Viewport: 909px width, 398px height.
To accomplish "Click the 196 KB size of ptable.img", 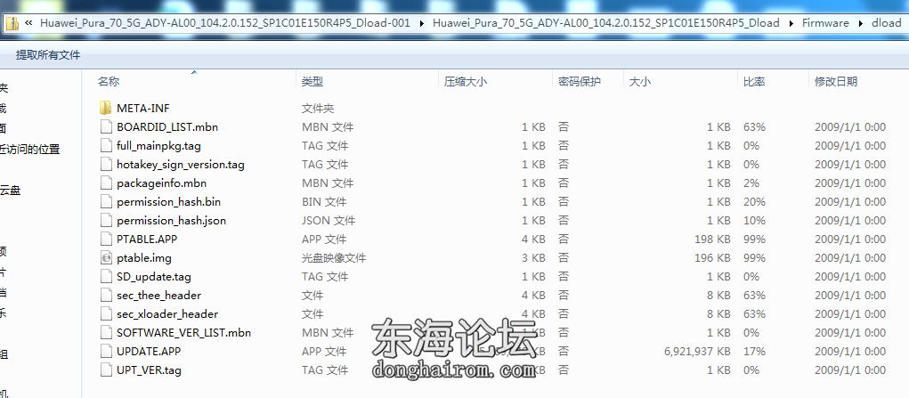I will pyautogui.click(x=712, y=257).
